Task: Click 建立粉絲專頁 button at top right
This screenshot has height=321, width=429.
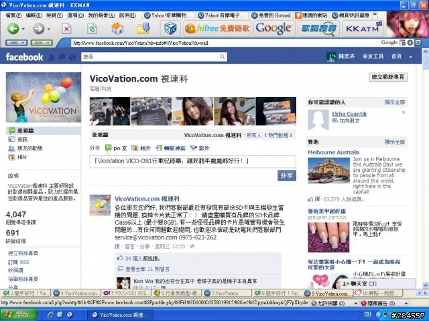Action: [388, 77]
